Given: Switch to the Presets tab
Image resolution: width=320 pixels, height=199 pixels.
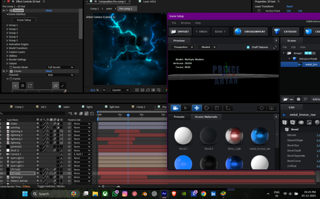Looking at the screenshot, I should [x=179, y=117].
